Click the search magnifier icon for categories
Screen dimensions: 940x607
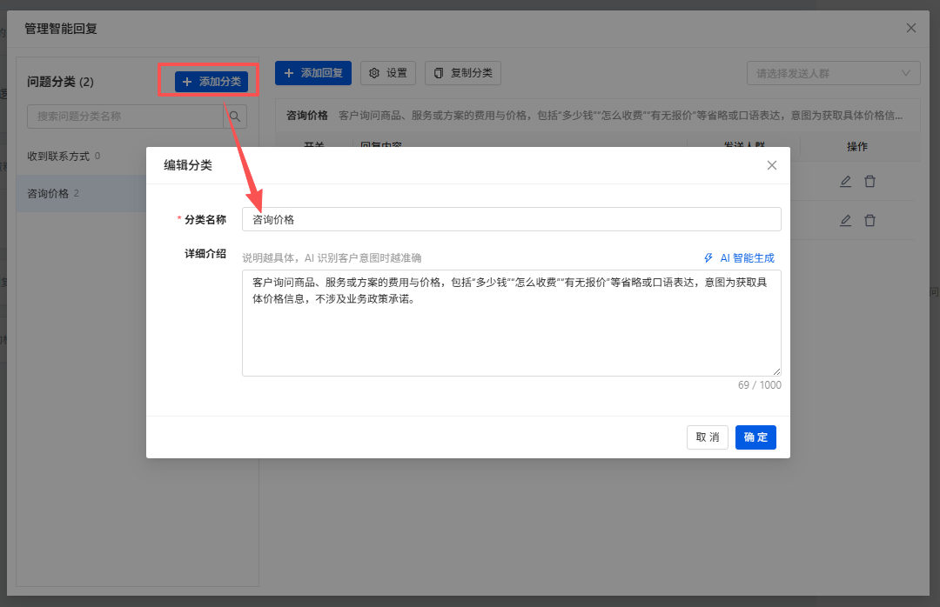coord(235,117)
